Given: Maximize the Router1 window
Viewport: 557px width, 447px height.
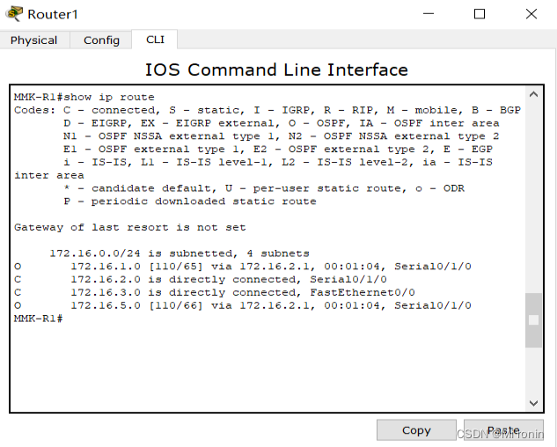Looking at the screenshot, I should pos(480,14).
